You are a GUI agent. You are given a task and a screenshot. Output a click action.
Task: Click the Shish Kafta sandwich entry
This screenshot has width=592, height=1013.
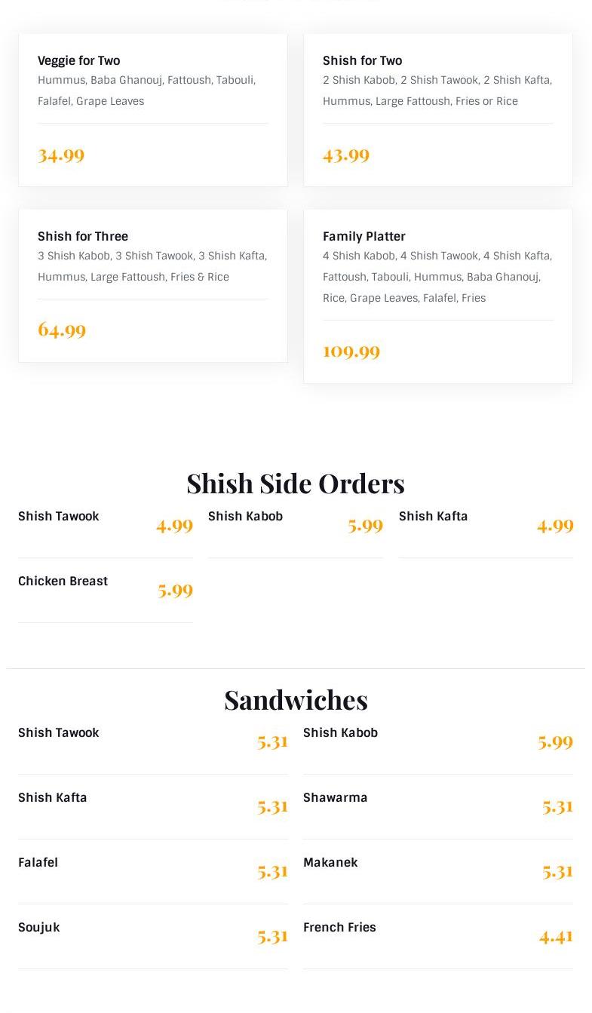click(x=53, y=798)
